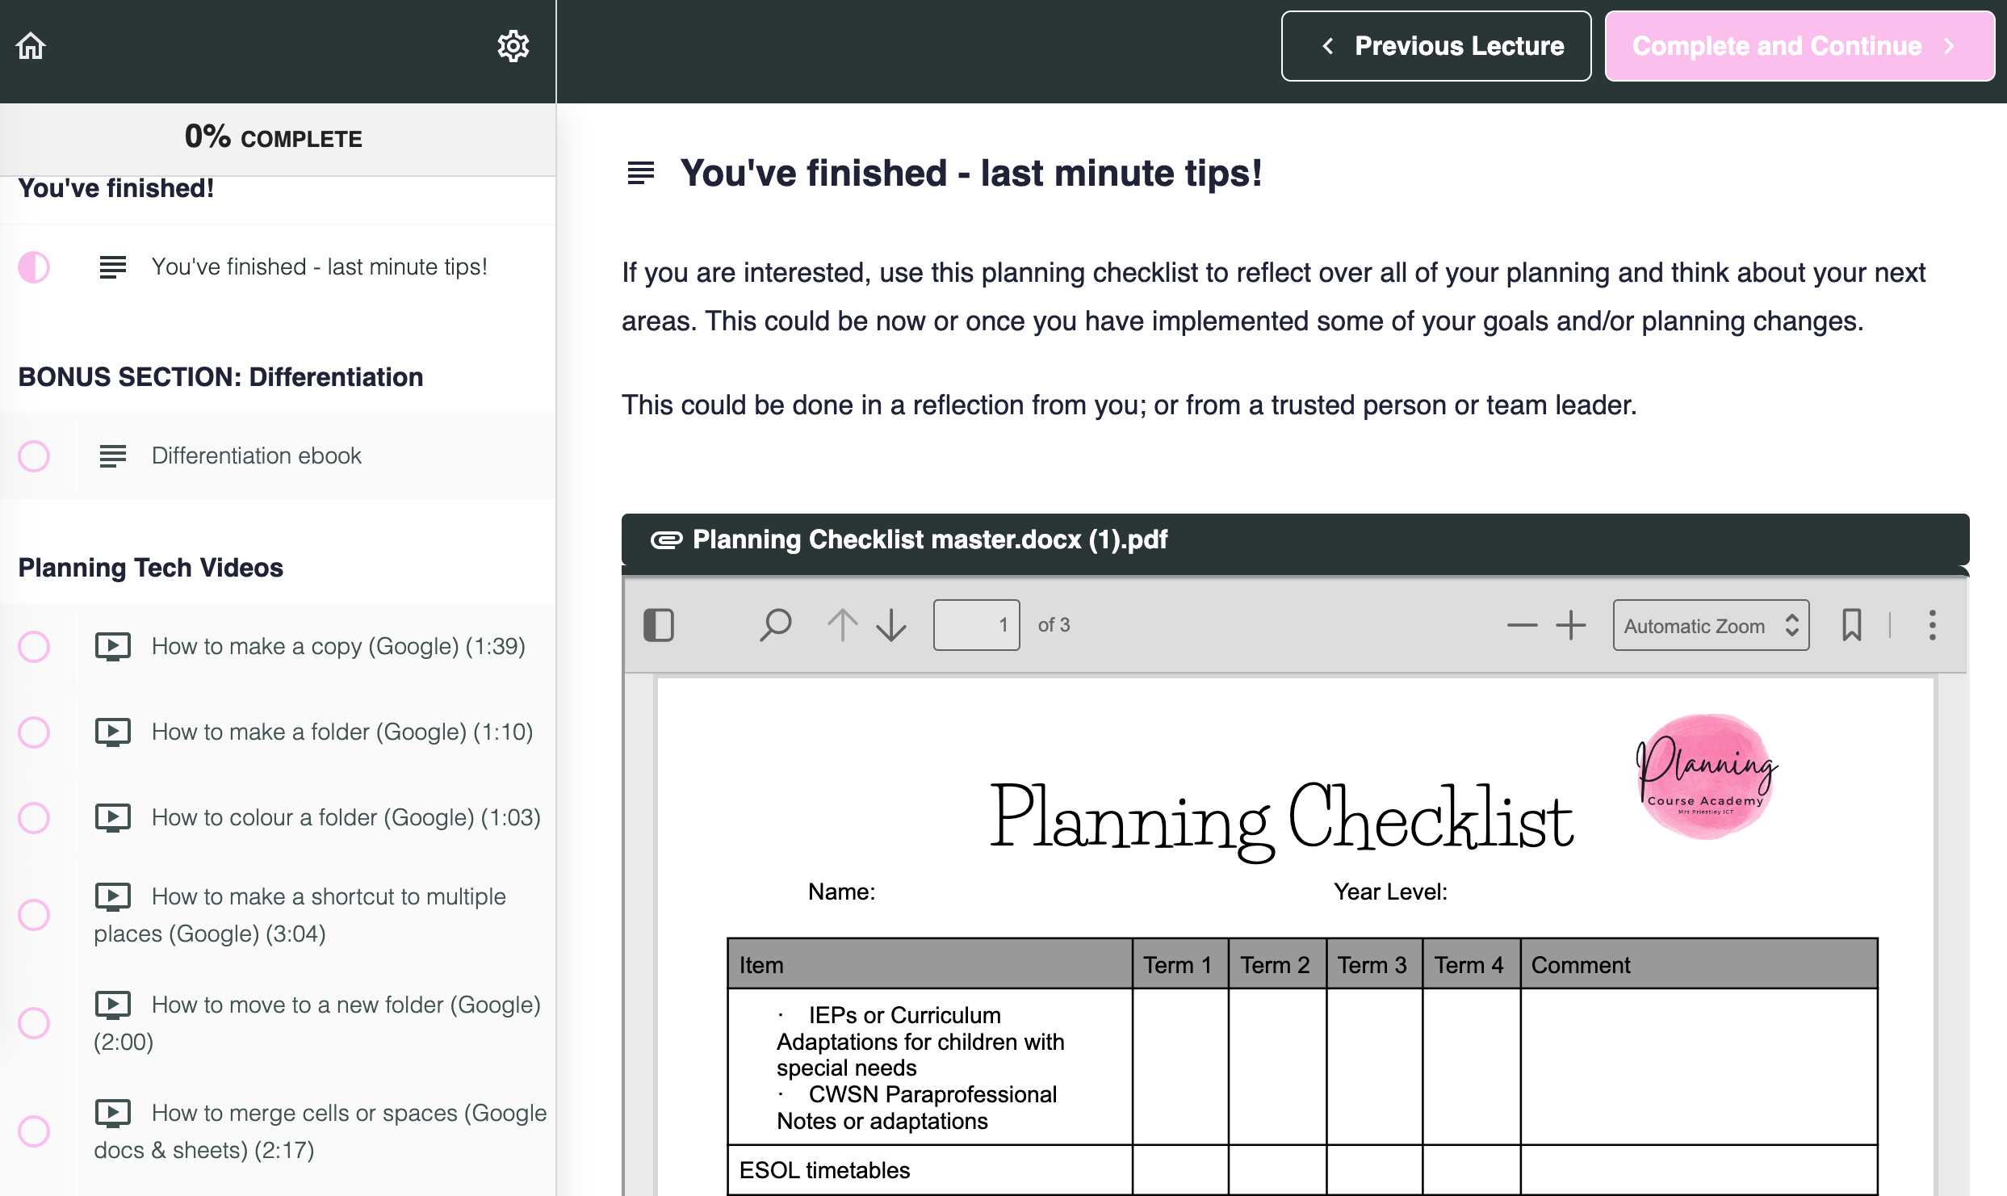Open How to merge cells or spaces video
The image size is (2007, 1196).
click(321, 1131)
